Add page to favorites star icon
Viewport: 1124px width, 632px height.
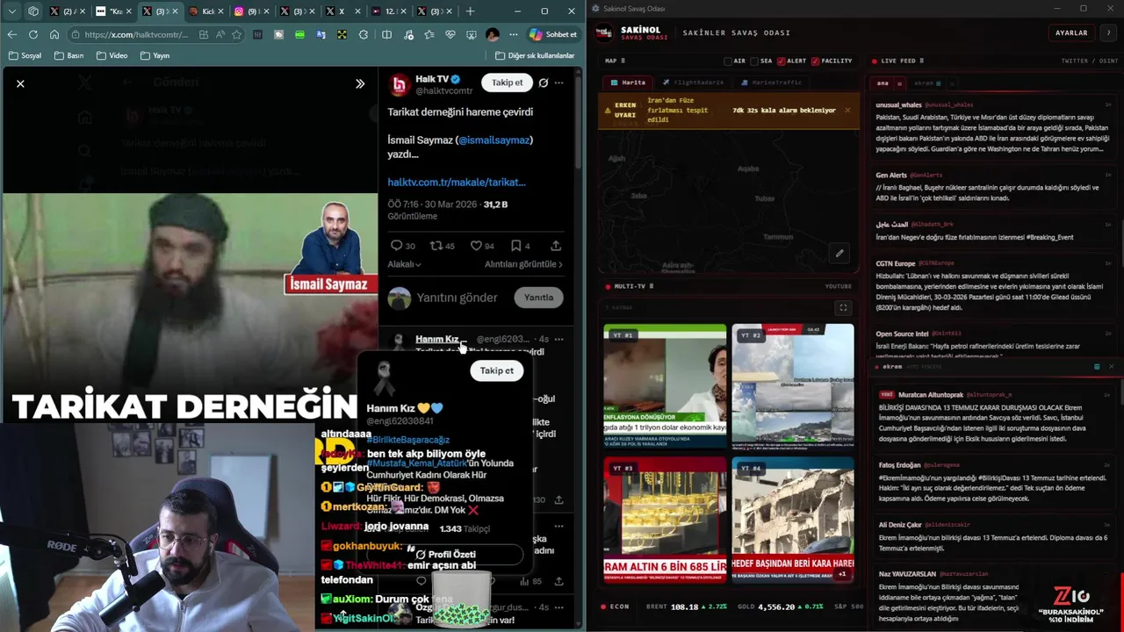(x=236, y=34)
